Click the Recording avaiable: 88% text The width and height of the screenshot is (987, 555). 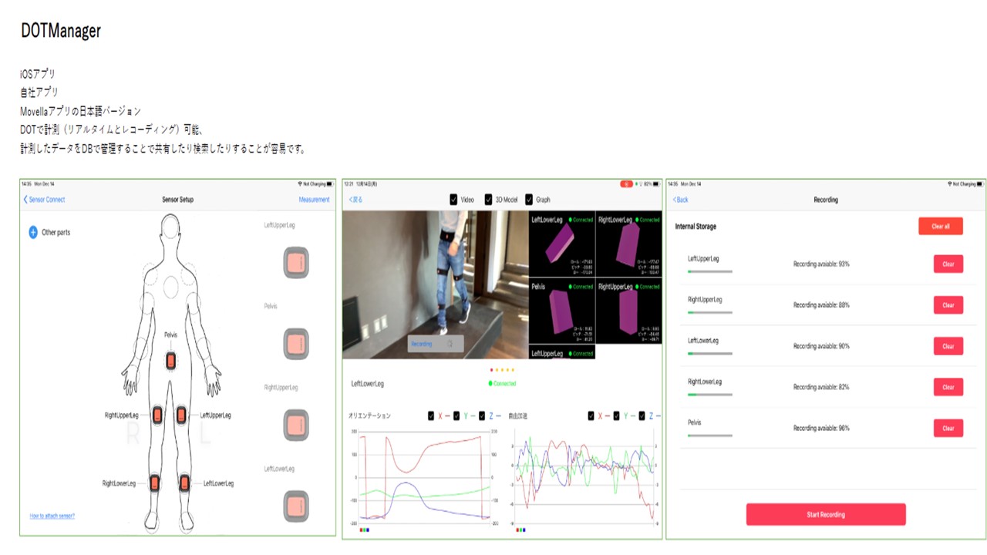tap(821, 305)
